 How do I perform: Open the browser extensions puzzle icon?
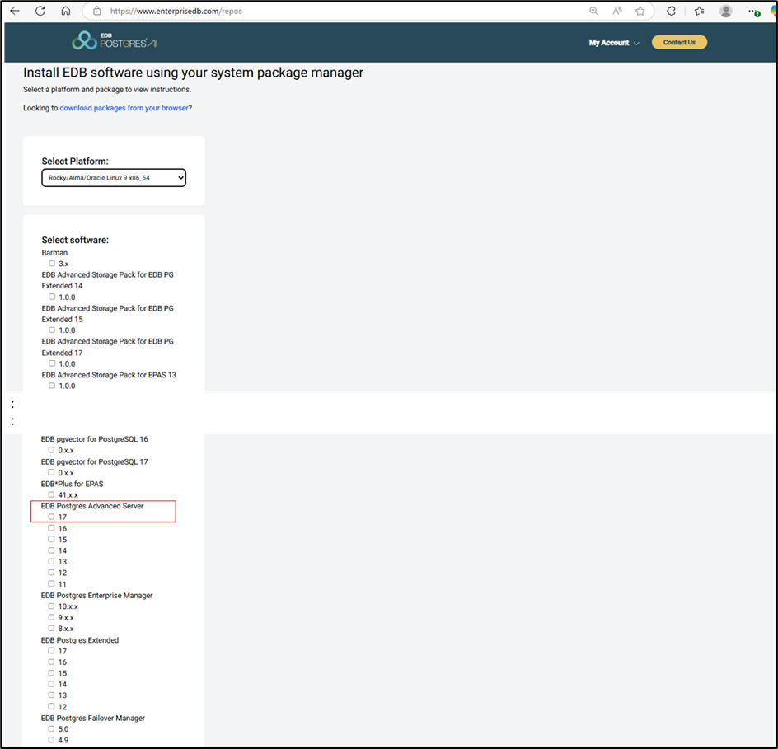coord(671,11)
